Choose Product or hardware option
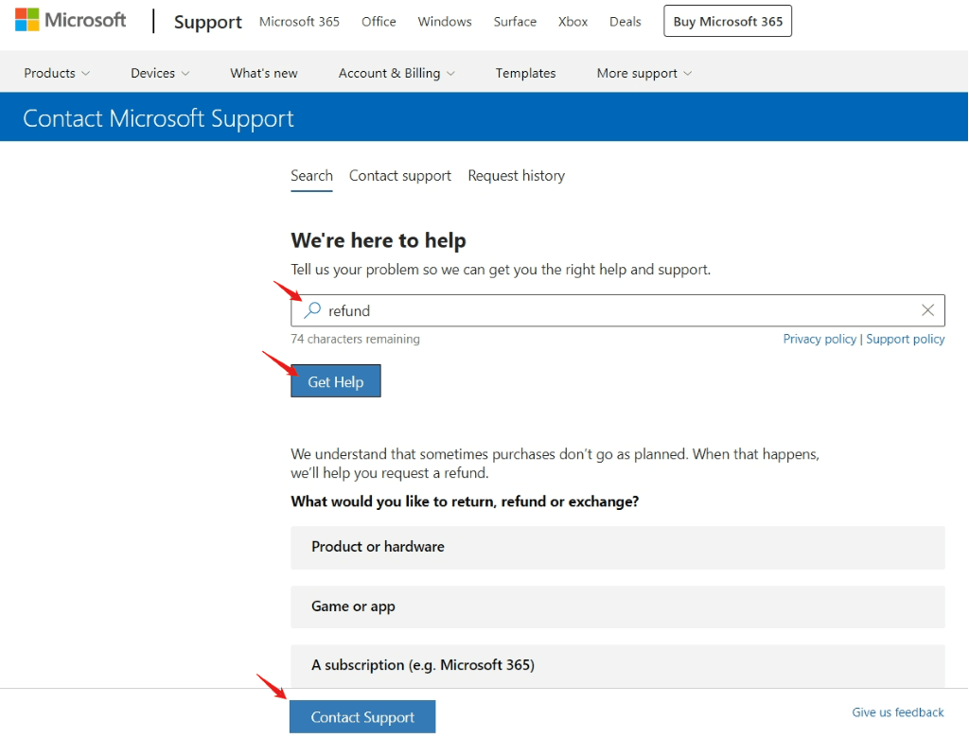The width and height of the screenshot is (969, 738). click(617, 547)
